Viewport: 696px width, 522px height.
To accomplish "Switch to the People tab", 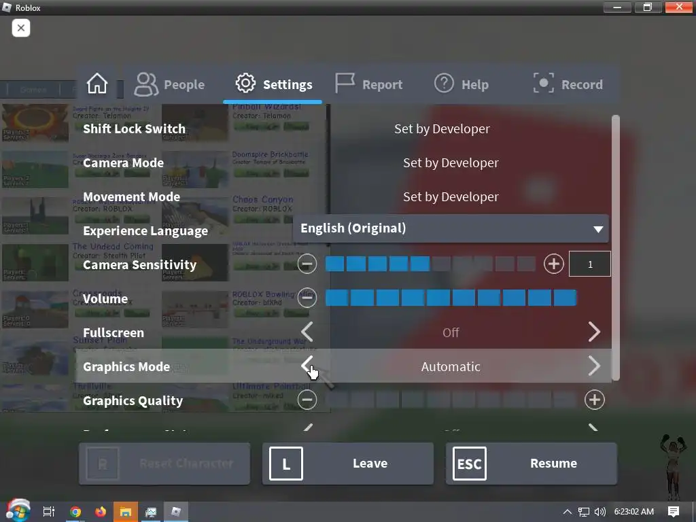I will click(169, 84).
